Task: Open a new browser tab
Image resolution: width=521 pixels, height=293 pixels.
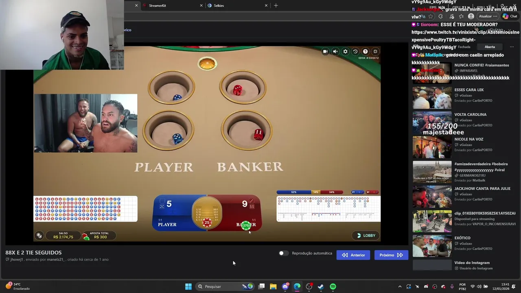Action: pos(276,6)
